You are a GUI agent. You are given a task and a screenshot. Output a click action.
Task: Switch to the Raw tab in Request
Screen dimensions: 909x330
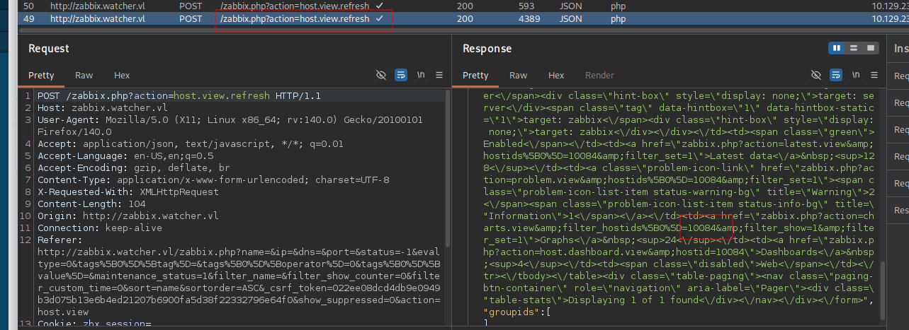[84, 76]
